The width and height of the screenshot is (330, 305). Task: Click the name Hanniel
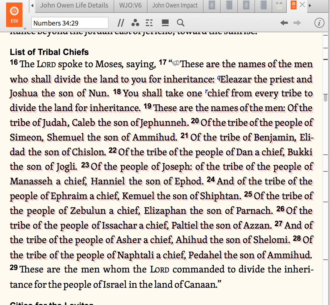(108, 181)
